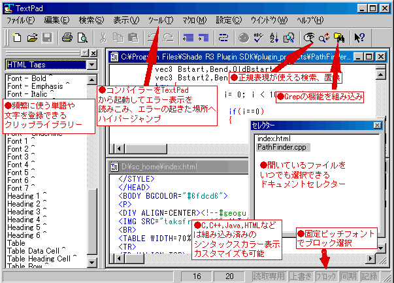Image resolution: width=394 pixels, height=283 pixels.
Task: Click left scroll arrow in PathFinder code window
Action: (x=120, y=149)
